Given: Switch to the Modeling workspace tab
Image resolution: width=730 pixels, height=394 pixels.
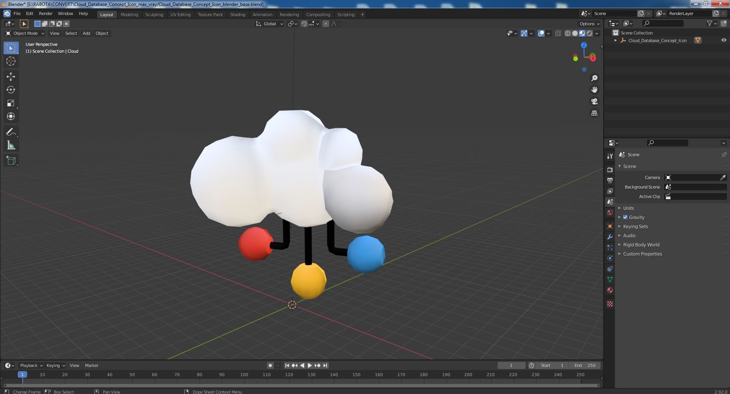Looking at the screenshot, I should pyautogui.click(x=129, y=14).
